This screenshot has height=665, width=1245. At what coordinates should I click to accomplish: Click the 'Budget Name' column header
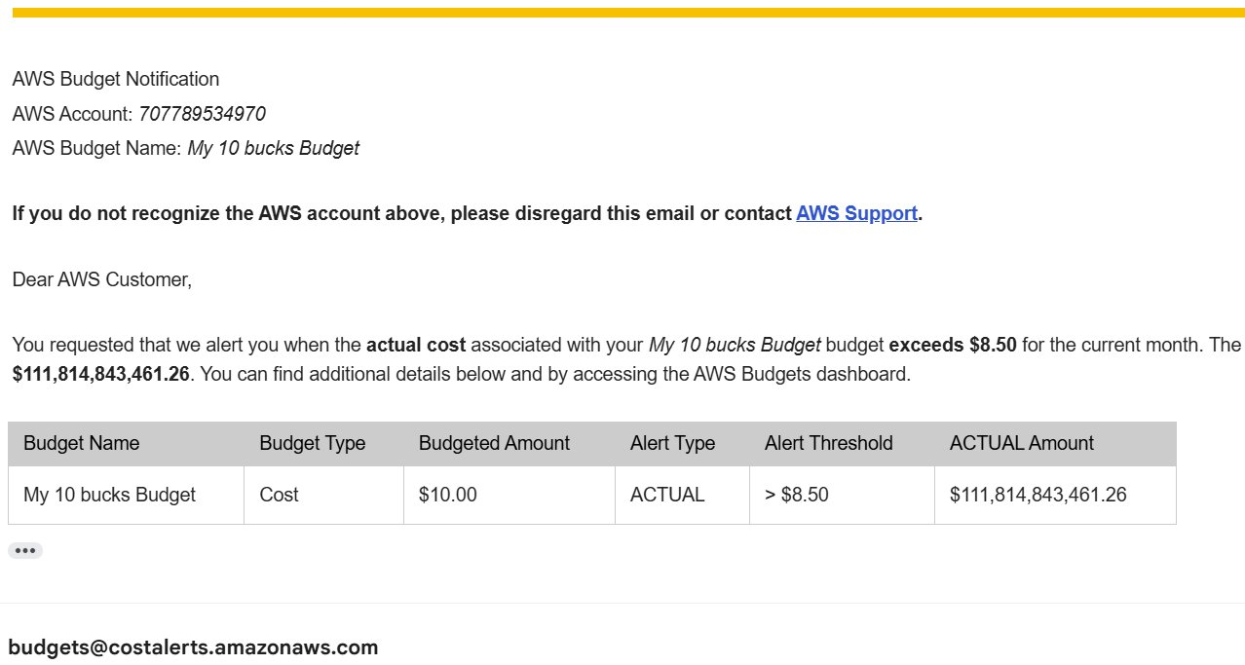(x=126, y=443)
